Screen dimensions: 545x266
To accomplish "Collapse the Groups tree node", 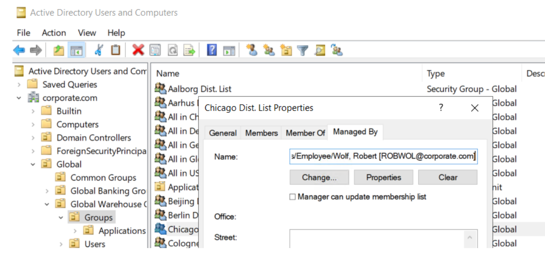I will [61, 217].
